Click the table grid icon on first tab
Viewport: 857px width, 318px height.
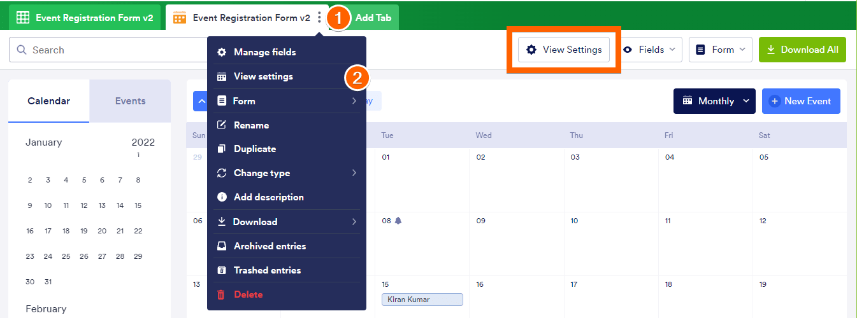23,18
